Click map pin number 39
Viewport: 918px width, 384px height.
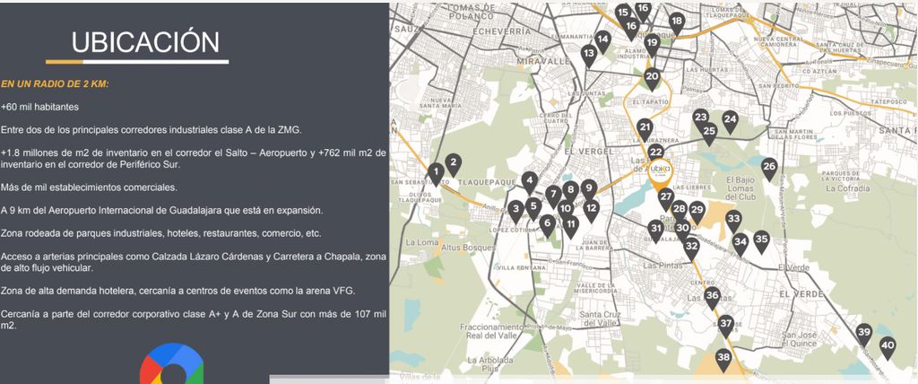tap(863, 334)
